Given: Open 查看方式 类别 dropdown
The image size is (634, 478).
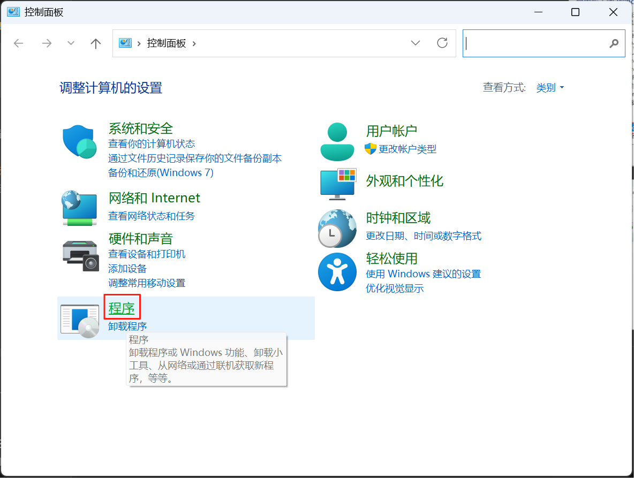Looking at the screenshot, I should [550, 88].
